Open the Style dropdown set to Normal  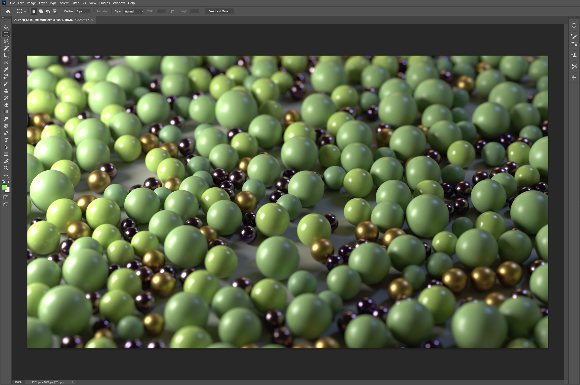[133, 11]
